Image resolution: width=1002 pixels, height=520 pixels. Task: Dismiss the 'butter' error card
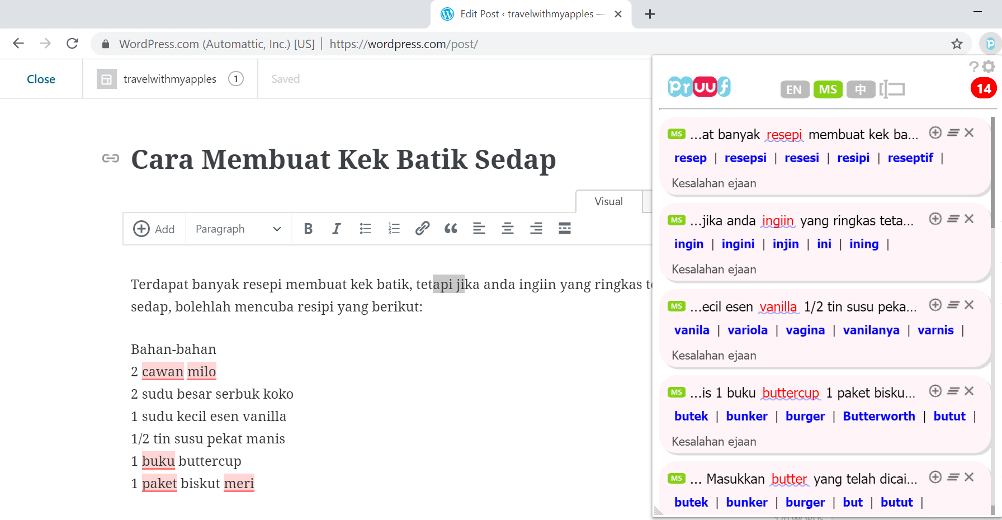970,477
